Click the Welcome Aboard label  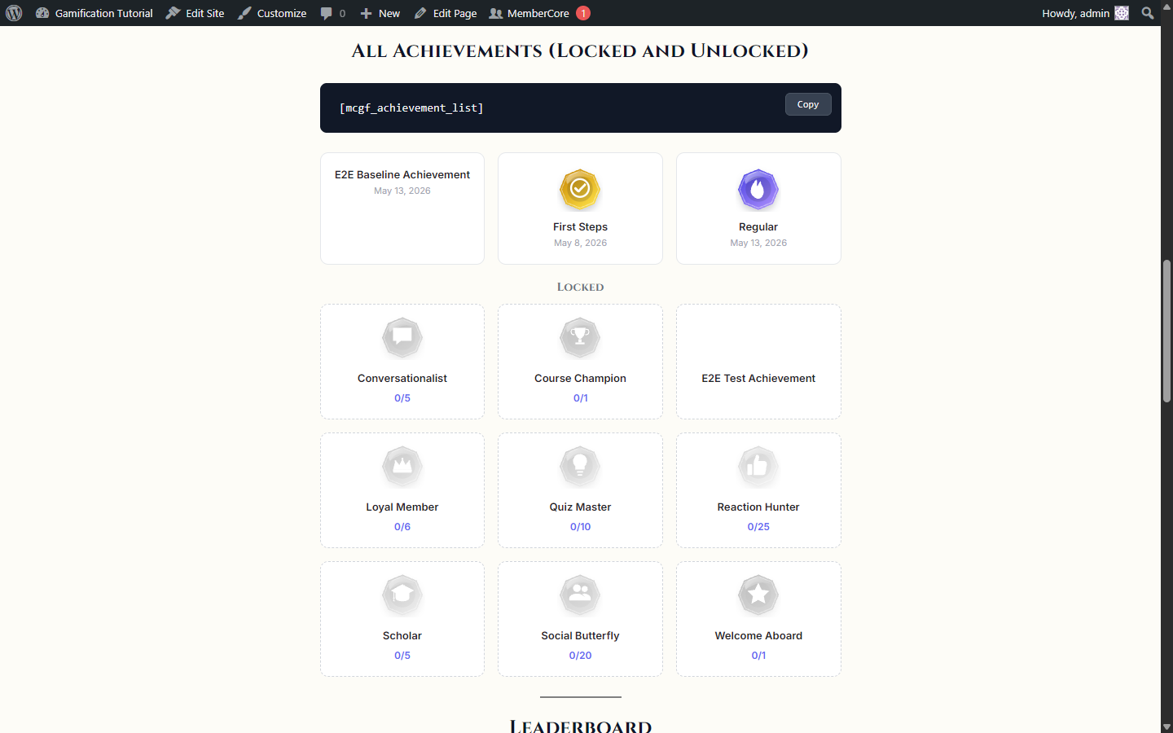pos(758,635)
